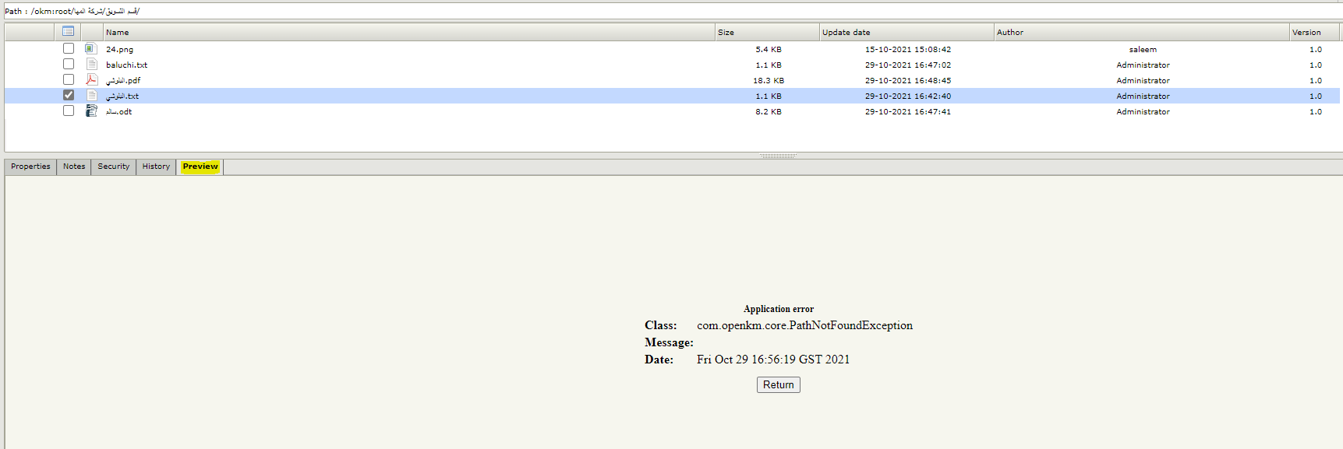
Task: Tick the checkbox for 24.png
Action: 69,49
